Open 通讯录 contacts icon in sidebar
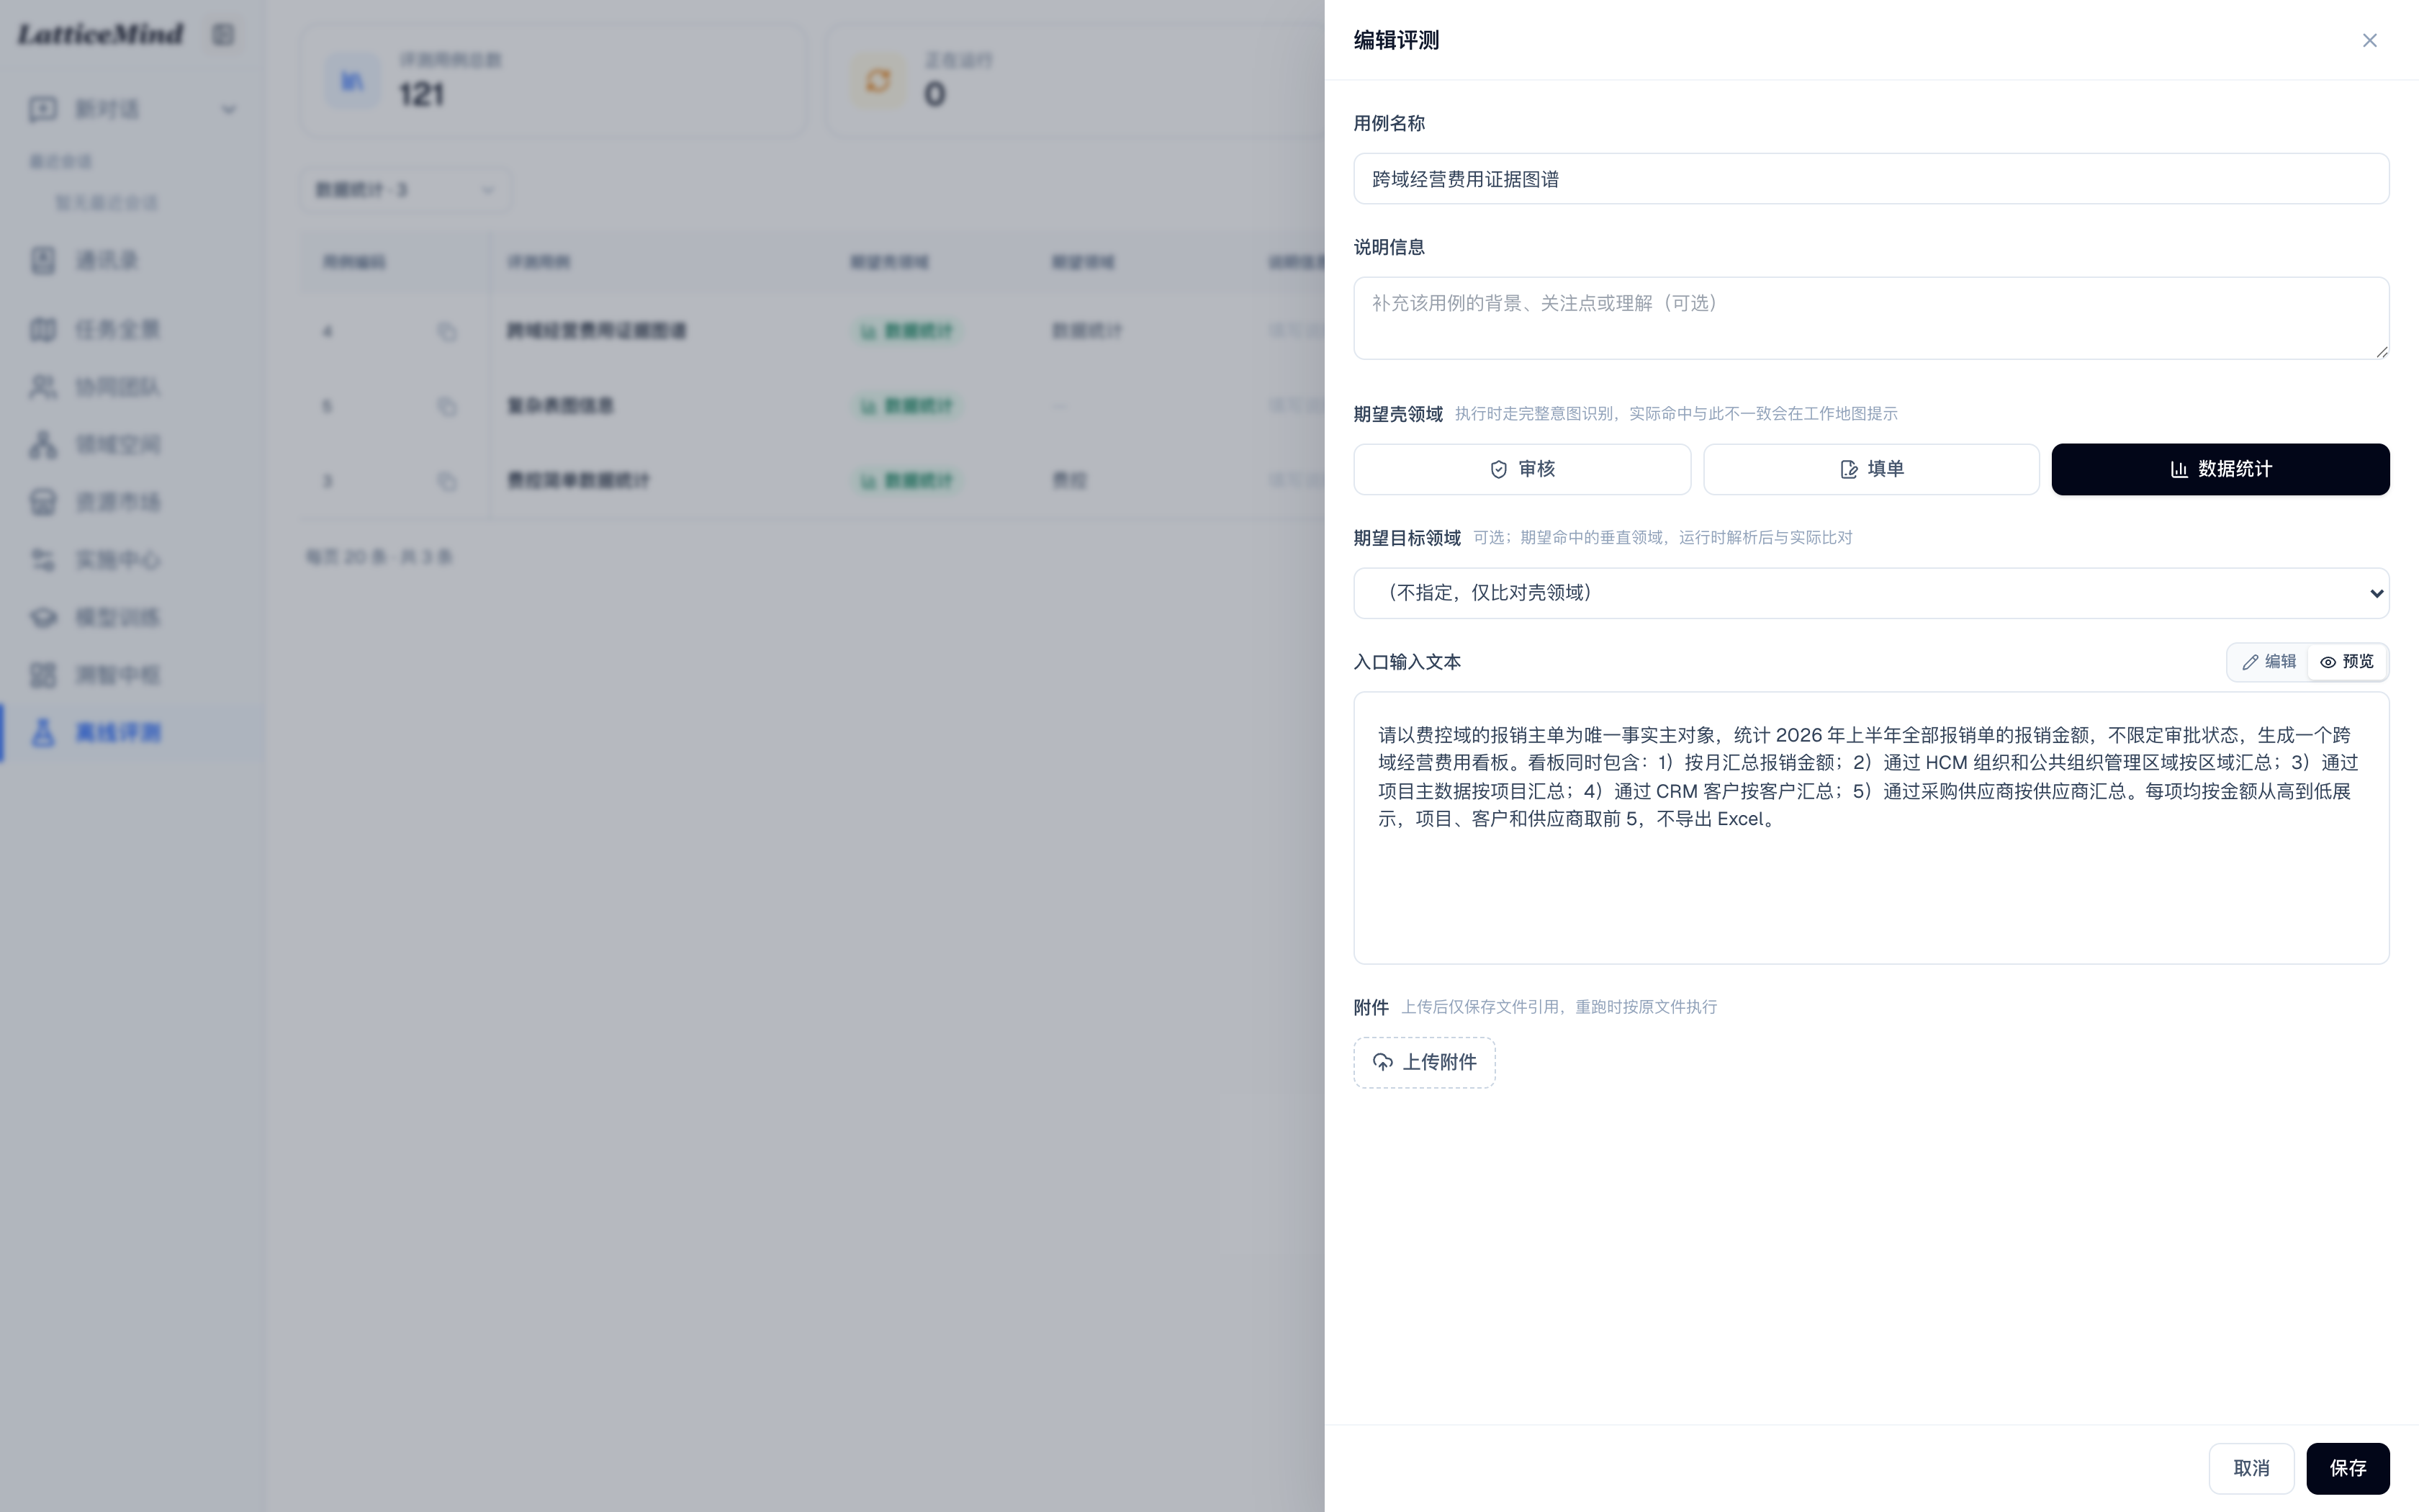 coord(43,261)
